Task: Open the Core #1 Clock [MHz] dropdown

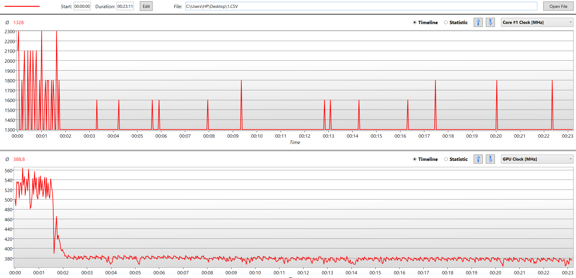Action: 537,22
